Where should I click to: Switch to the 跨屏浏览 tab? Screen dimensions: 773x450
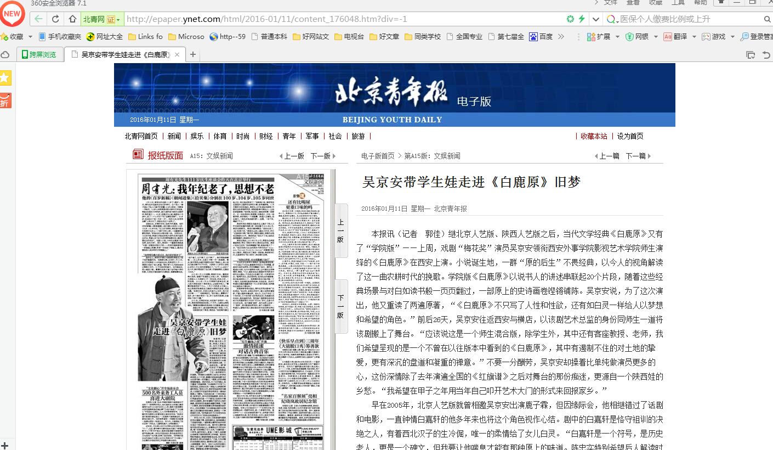(x=39, y=54)
